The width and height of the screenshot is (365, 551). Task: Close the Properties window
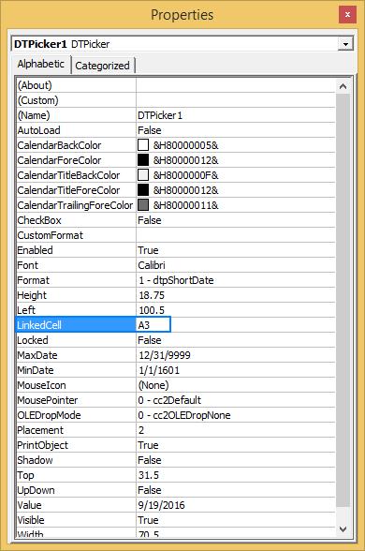point(347,15)
